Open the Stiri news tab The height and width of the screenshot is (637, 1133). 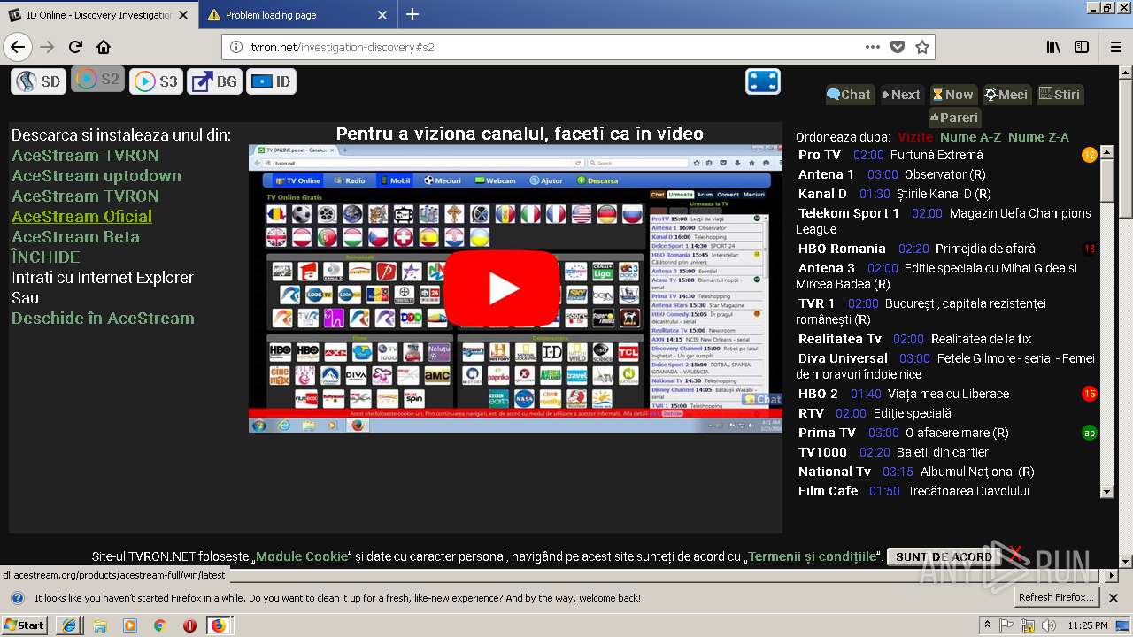(1060, 95)
